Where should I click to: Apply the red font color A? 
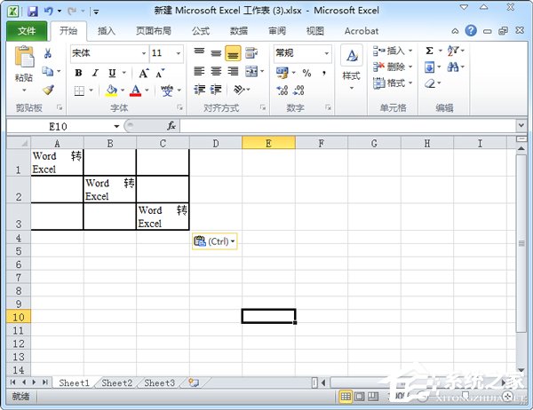click(x=136, y=91)
